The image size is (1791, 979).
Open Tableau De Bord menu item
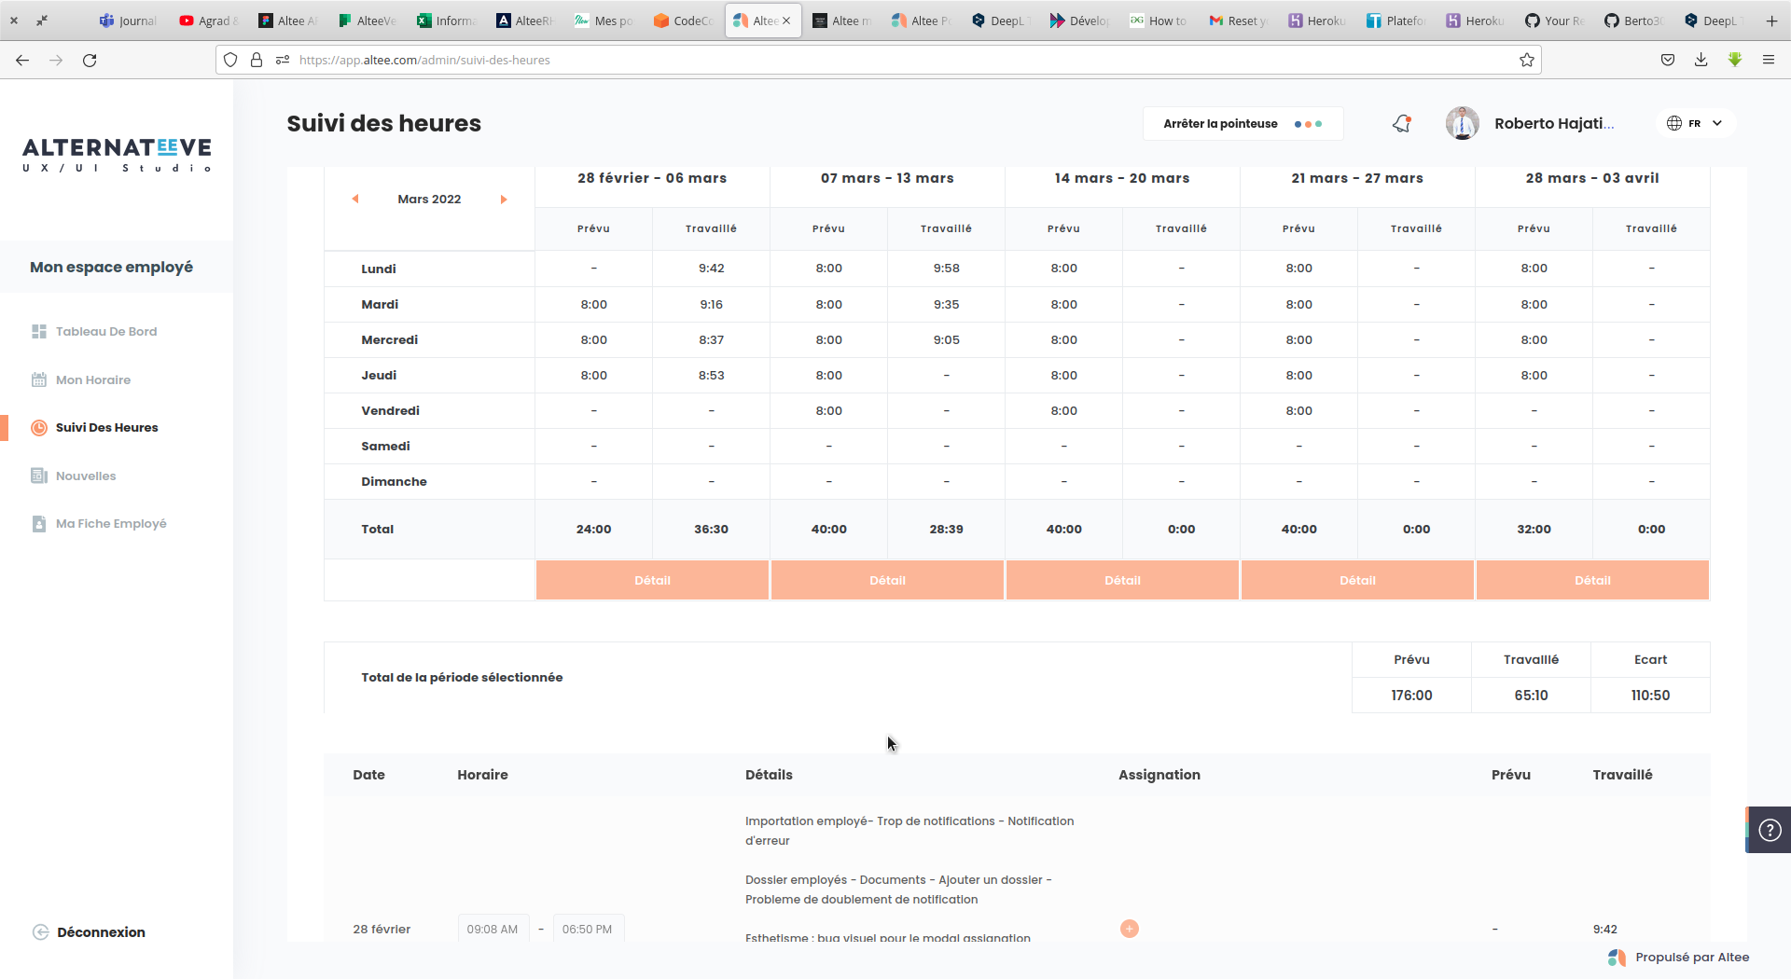106,331
